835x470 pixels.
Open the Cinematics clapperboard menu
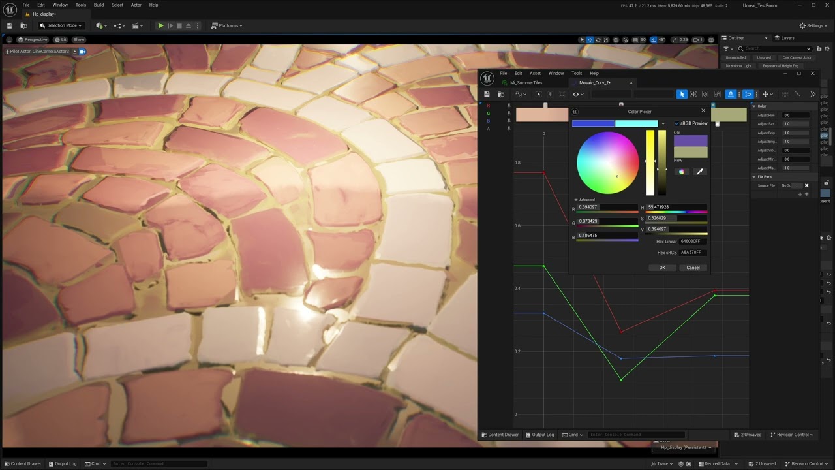click(x=138, y=25)
